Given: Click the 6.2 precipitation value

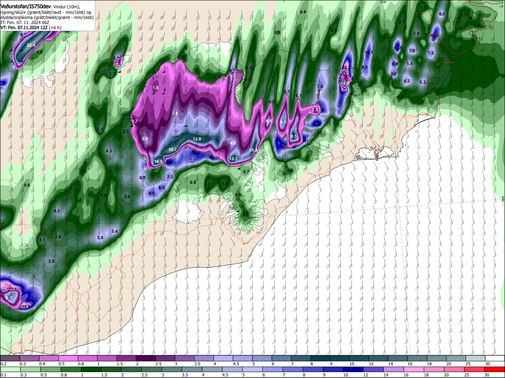Looking at the screenshot, I should coord(407,81).
